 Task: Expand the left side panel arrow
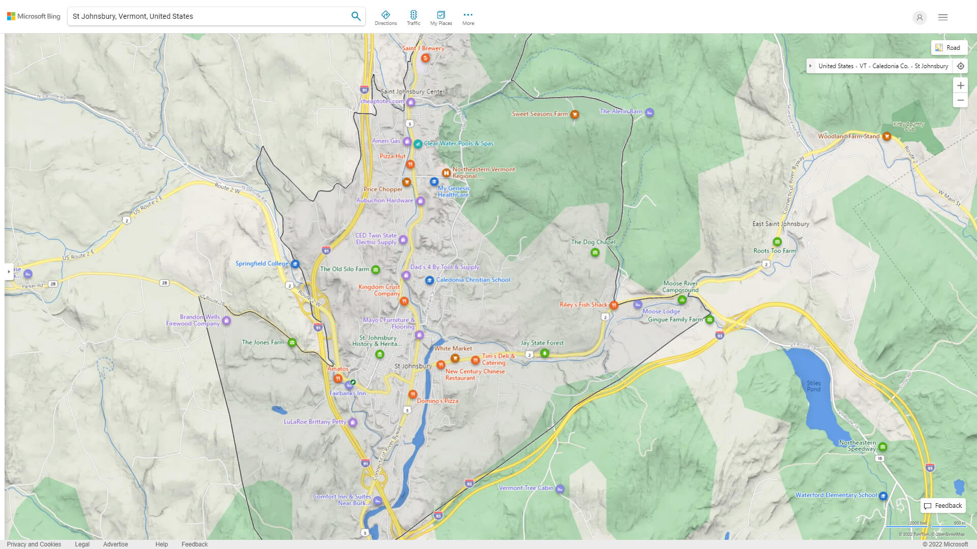[x=9, y=272]
